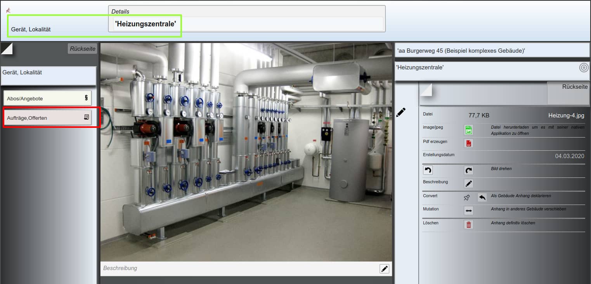Click the folded page corner in right panel
Screen dimensions: 591x284
426,90
